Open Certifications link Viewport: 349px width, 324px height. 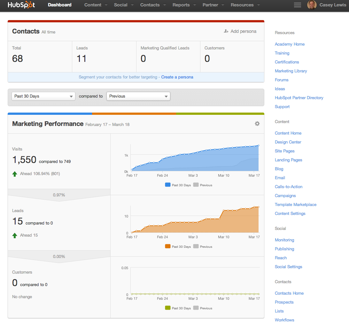pos(287,62)
